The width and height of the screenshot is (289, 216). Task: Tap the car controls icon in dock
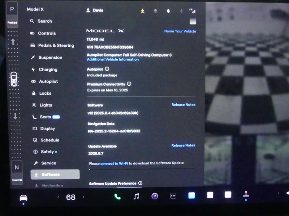[x=23, y=198]
